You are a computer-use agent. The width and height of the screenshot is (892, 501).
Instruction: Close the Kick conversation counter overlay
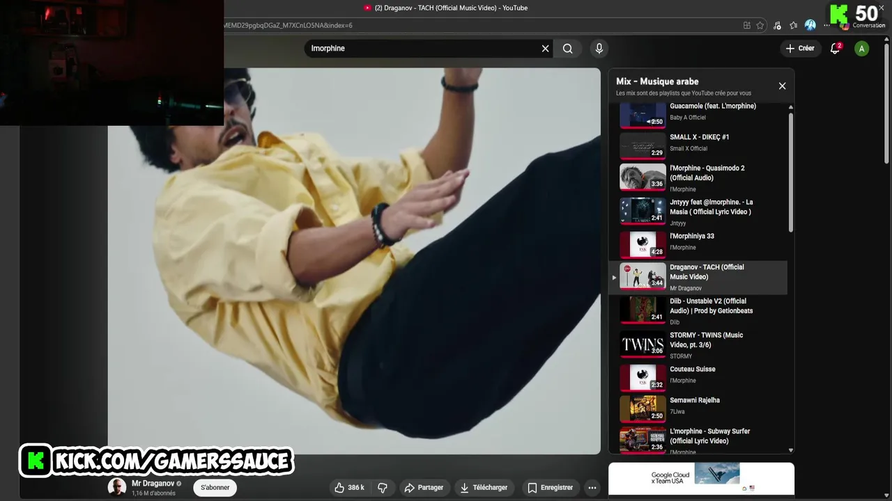(x=882, y=8)
